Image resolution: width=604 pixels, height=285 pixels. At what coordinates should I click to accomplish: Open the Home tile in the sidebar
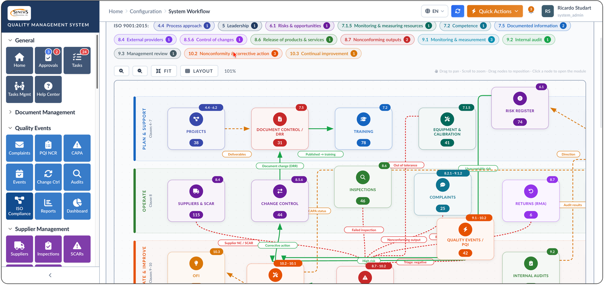pos(19,60)
